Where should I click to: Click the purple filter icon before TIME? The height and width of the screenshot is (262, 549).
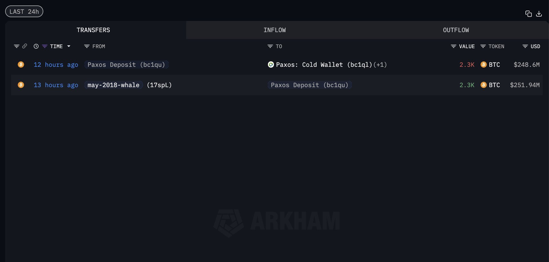click(x=45, y=46)
